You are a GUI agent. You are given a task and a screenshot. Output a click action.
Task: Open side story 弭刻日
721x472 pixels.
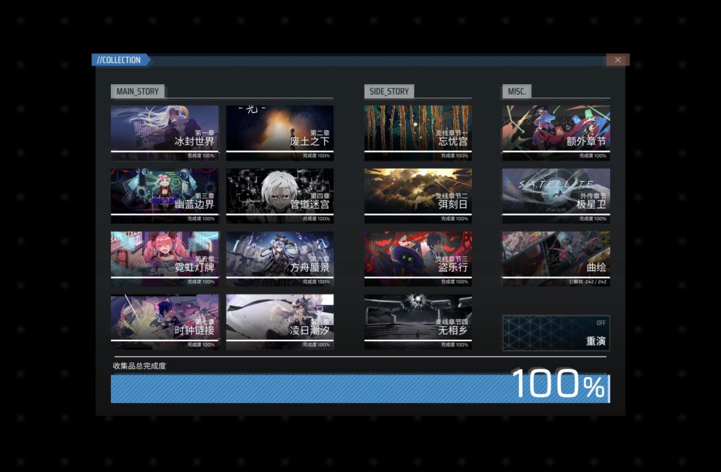click(418, 196)
